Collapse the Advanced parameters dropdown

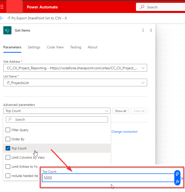107,111
